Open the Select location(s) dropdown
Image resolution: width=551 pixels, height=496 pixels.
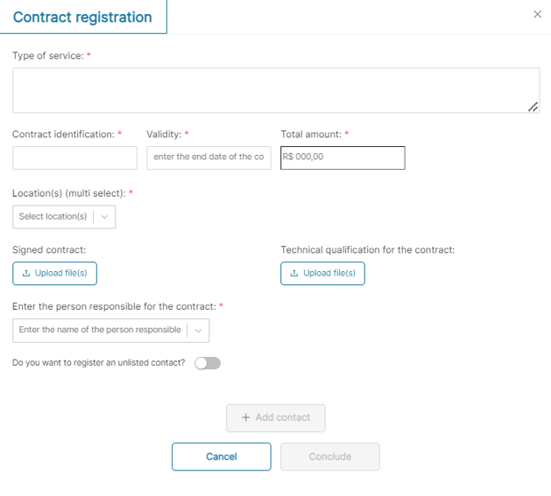[53, 217]
